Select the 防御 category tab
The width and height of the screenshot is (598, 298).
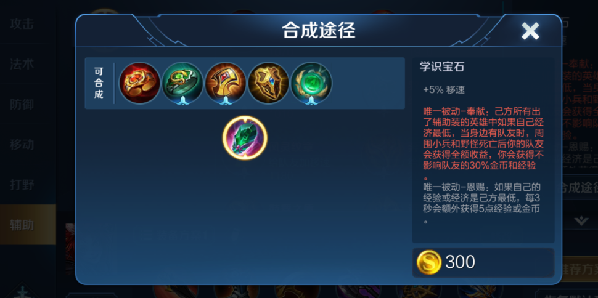(22, 105)
